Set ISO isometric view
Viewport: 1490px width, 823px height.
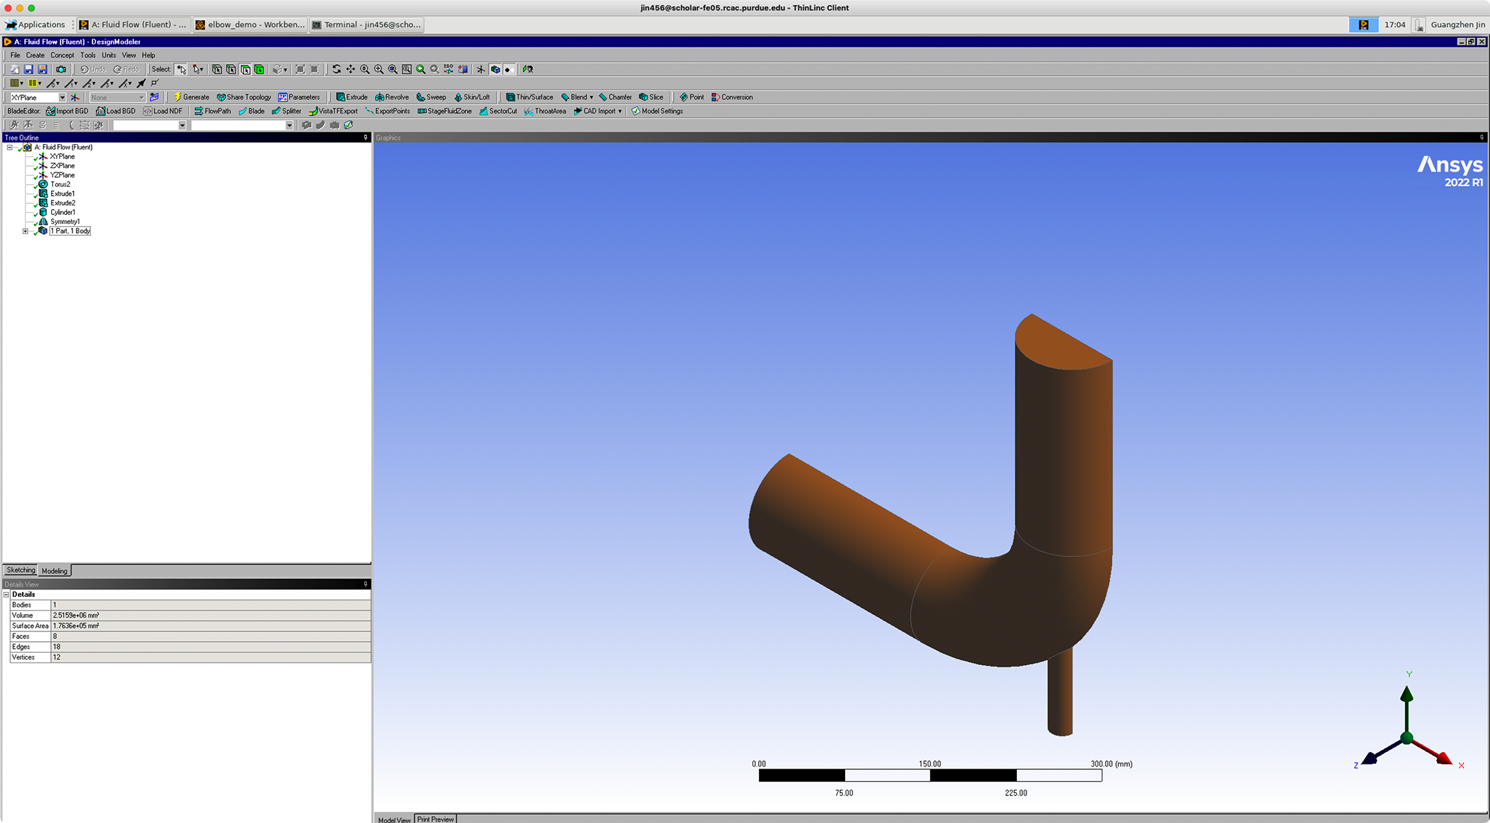coord(449,69)
